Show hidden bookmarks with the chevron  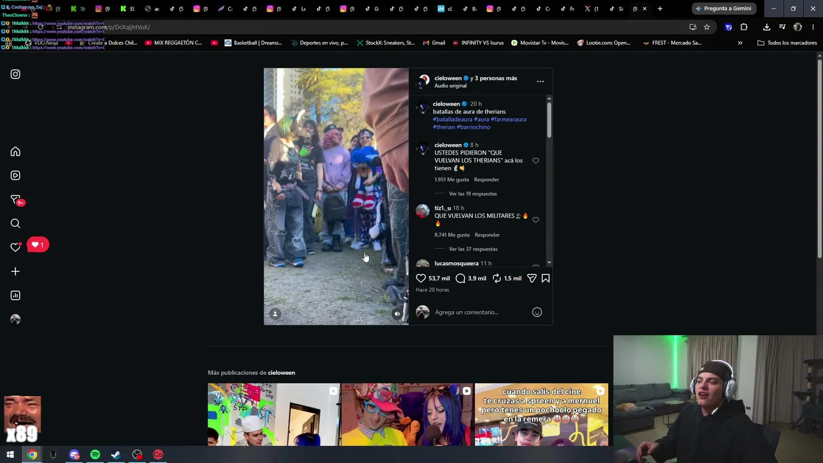click(740, 43)
